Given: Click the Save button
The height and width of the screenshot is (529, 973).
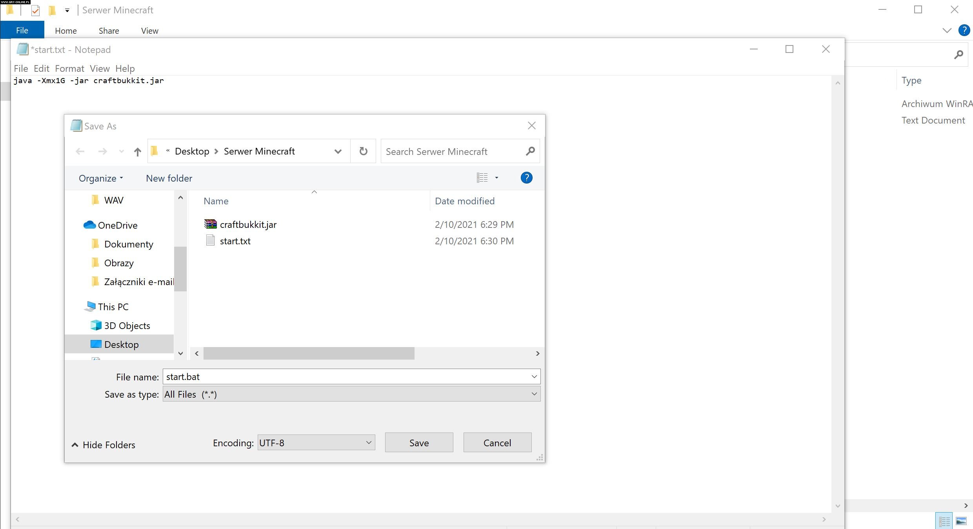Looking at the screenshot, I should coord(419,443).
